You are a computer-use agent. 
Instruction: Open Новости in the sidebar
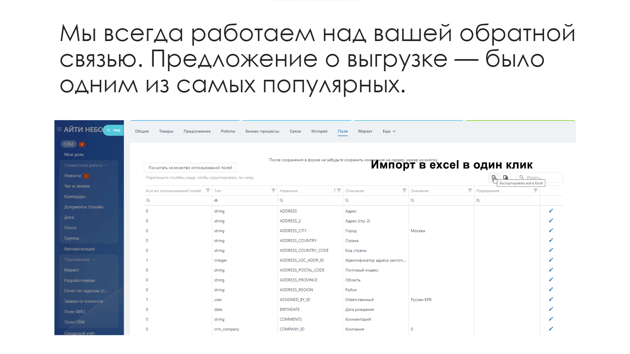[73, 176]
